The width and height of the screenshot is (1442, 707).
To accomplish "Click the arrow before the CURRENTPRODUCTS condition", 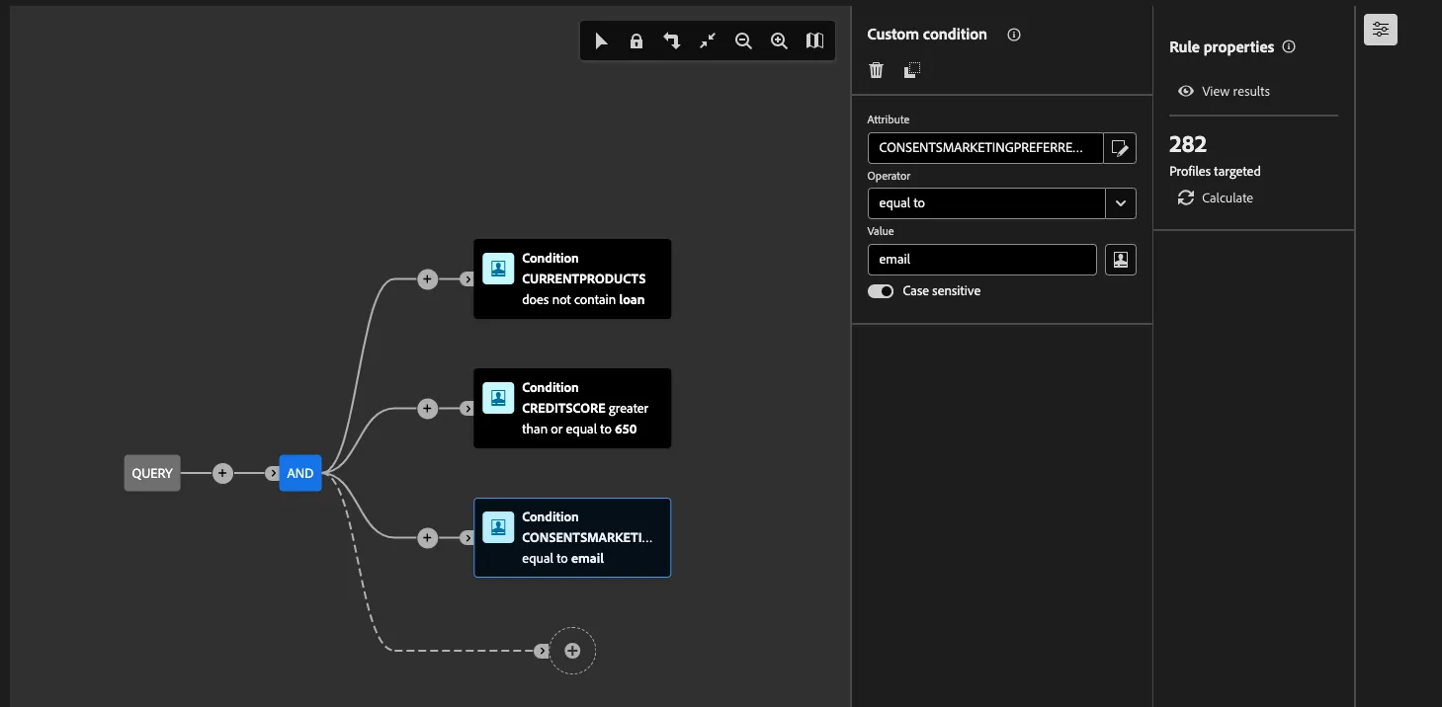I will tap(467, 279).
